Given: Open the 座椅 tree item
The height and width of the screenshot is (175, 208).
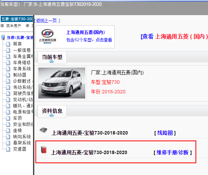Looking at the screenshot, I should pyautogui.click(x=17, y=130).
